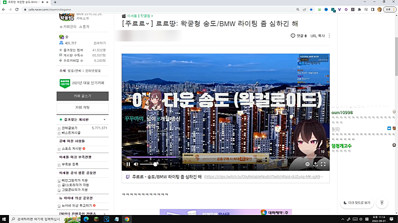Toggle the browser side panel icon

click(x=372, y=9)
